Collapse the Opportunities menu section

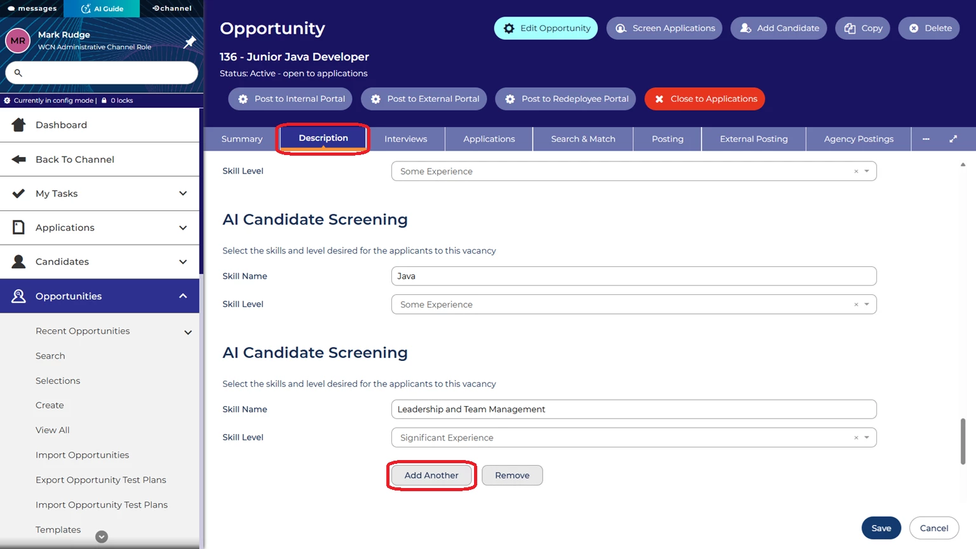click(x=183, y=296)
